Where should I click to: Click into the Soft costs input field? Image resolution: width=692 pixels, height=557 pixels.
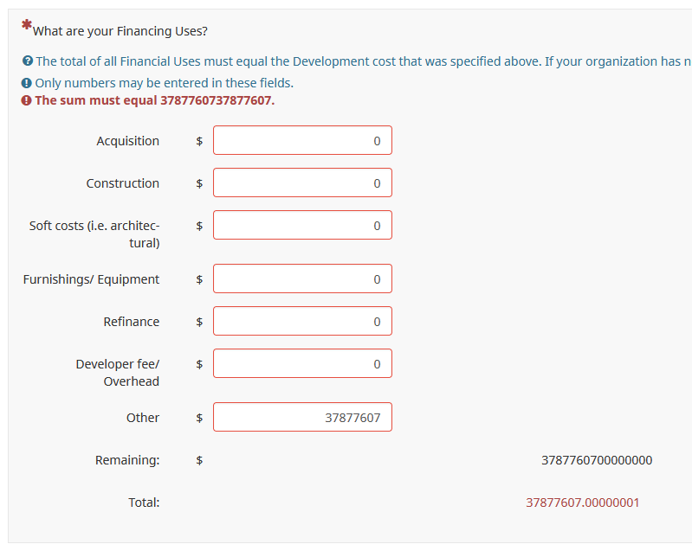[302, 225]
